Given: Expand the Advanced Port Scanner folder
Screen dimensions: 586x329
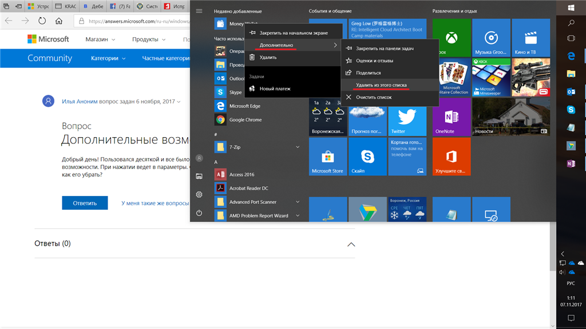Looking at the screenshot, I should pyautogui.click(x=298, y=202).
